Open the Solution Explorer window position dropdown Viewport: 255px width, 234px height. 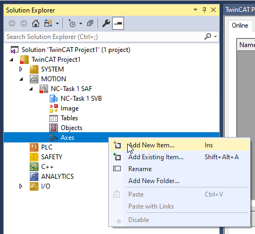point(195,10)
